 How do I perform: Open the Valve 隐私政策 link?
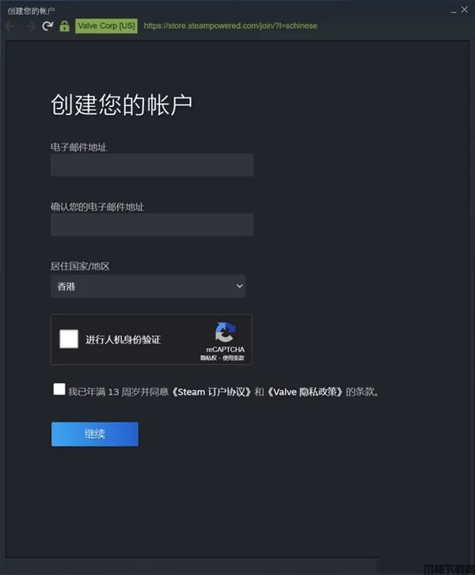[305, 392]
